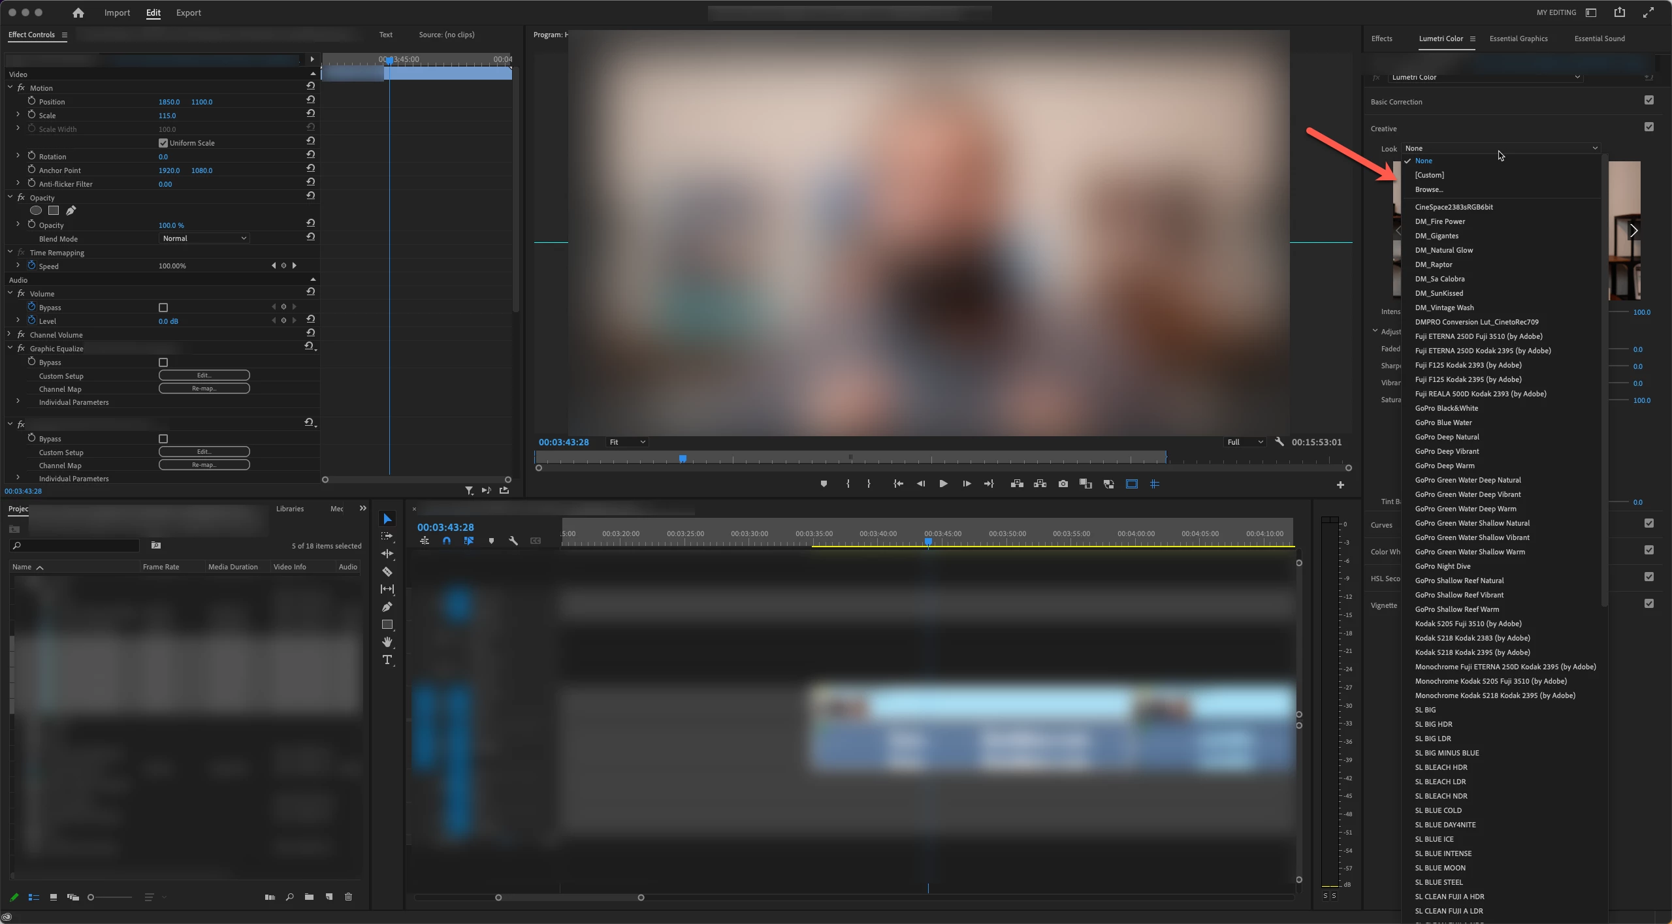This screenshot has height=924, width=1672.
Task: Click the Add Marker icon in Program monitor
Action: (x=824, y=484)
